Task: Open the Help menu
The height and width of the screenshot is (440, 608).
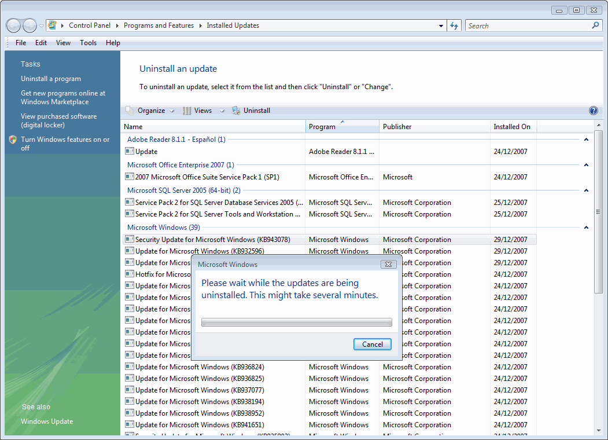Action: point(113,43)
